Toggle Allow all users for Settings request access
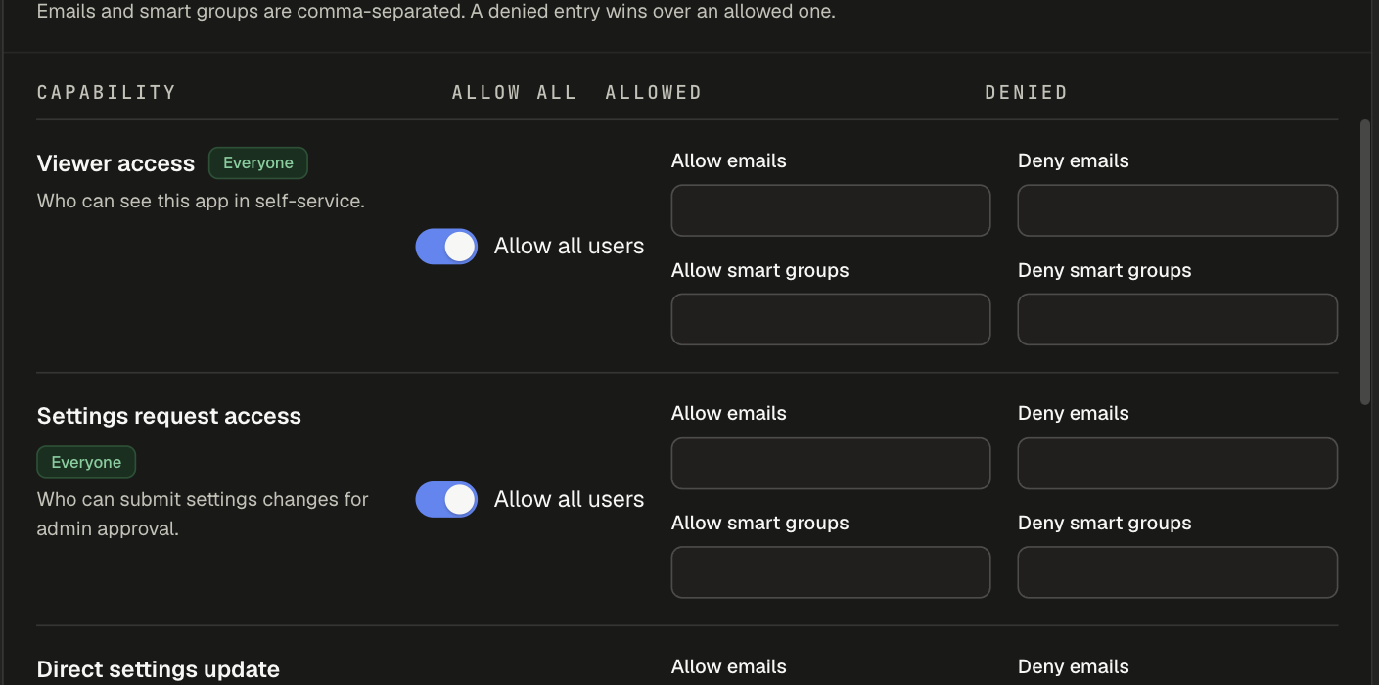 pyautogui.click(x=446, y=499)
